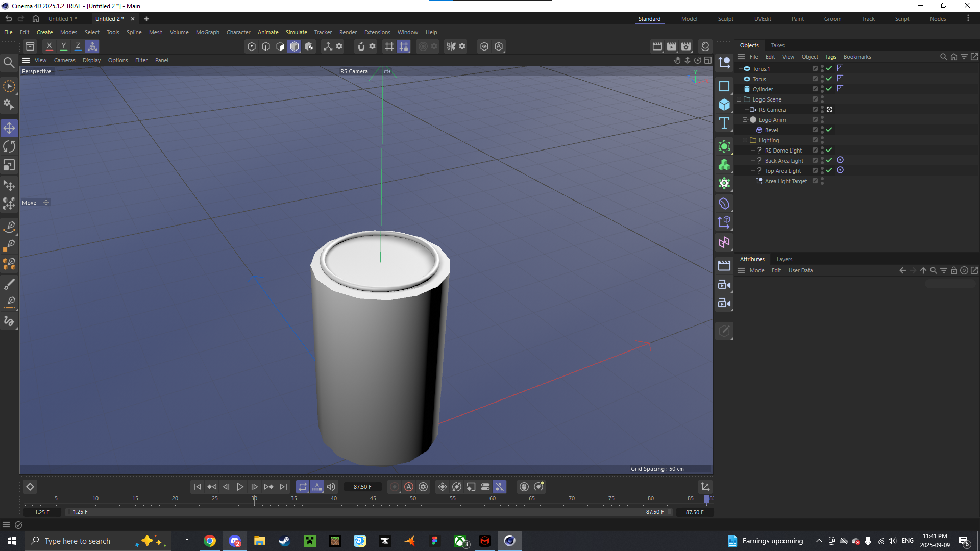Open the Snap settings gear icon
This screenshot has height=551, width=980.
coord(373,46)
